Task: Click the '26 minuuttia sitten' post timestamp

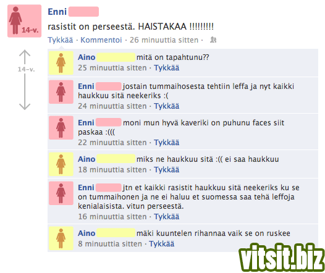Action: point(164,40)
